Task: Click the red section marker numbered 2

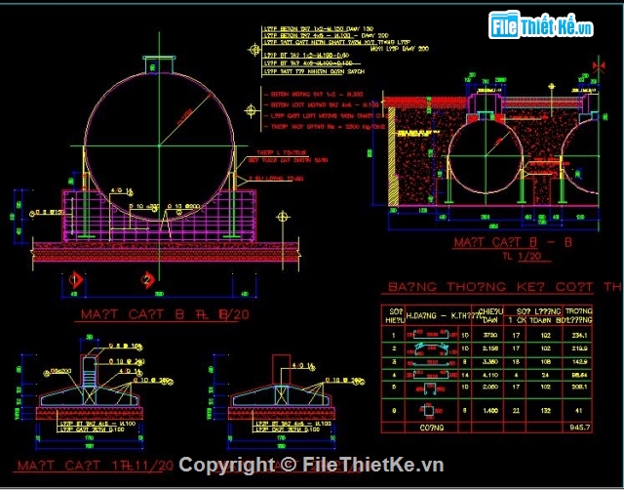Action: pos(147,280)
